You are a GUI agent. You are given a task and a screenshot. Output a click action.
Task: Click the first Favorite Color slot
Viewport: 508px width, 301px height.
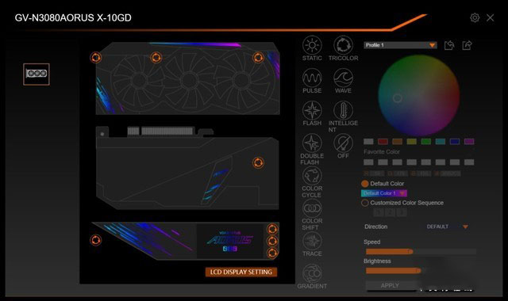[368, 162]
